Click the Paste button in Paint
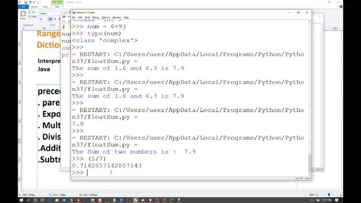Image resolution: width=361 pixels, height=203 pixels. (23, 15)
